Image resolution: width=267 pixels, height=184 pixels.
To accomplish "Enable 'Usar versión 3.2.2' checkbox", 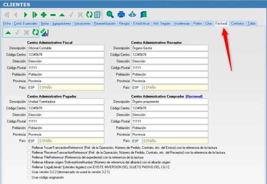I will click(29, 172).
